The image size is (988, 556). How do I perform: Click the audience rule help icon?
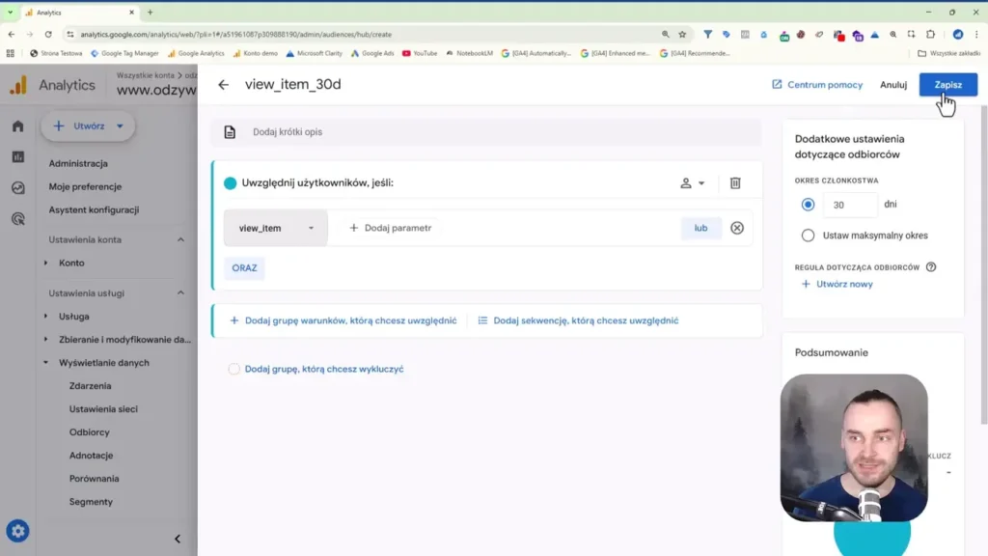pos(931,267)
